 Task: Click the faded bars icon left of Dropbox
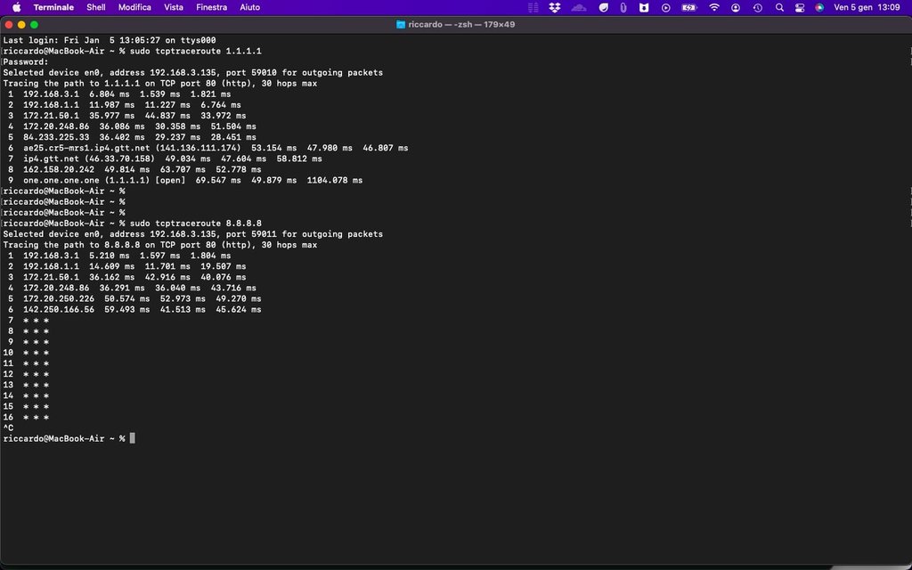click(533, 7)
